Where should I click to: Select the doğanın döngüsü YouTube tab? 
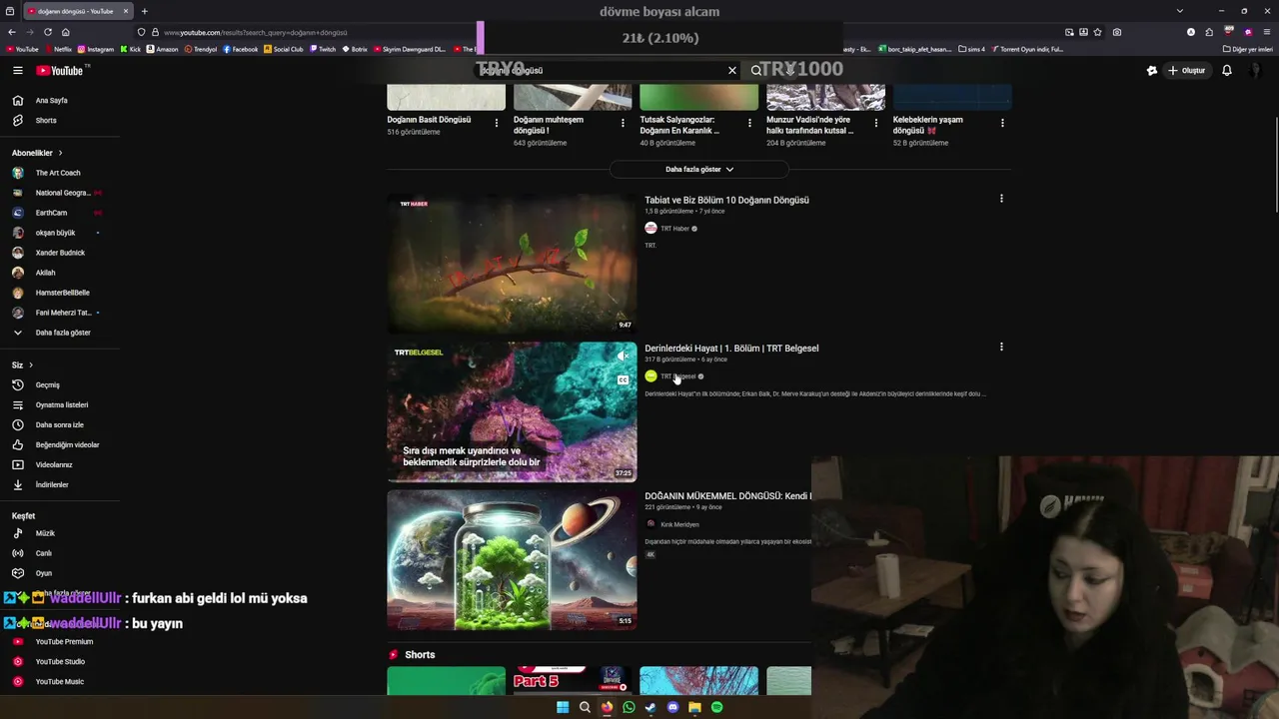[76, 11]
